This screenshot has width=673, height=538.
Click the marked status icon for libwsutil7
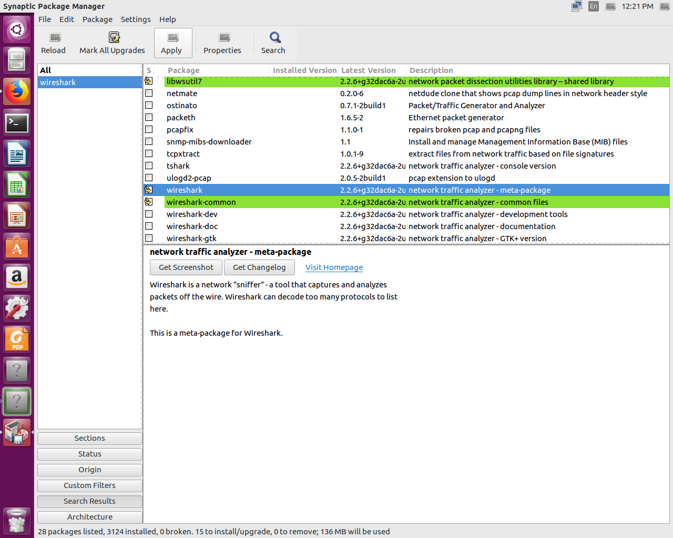coord(149,81)
